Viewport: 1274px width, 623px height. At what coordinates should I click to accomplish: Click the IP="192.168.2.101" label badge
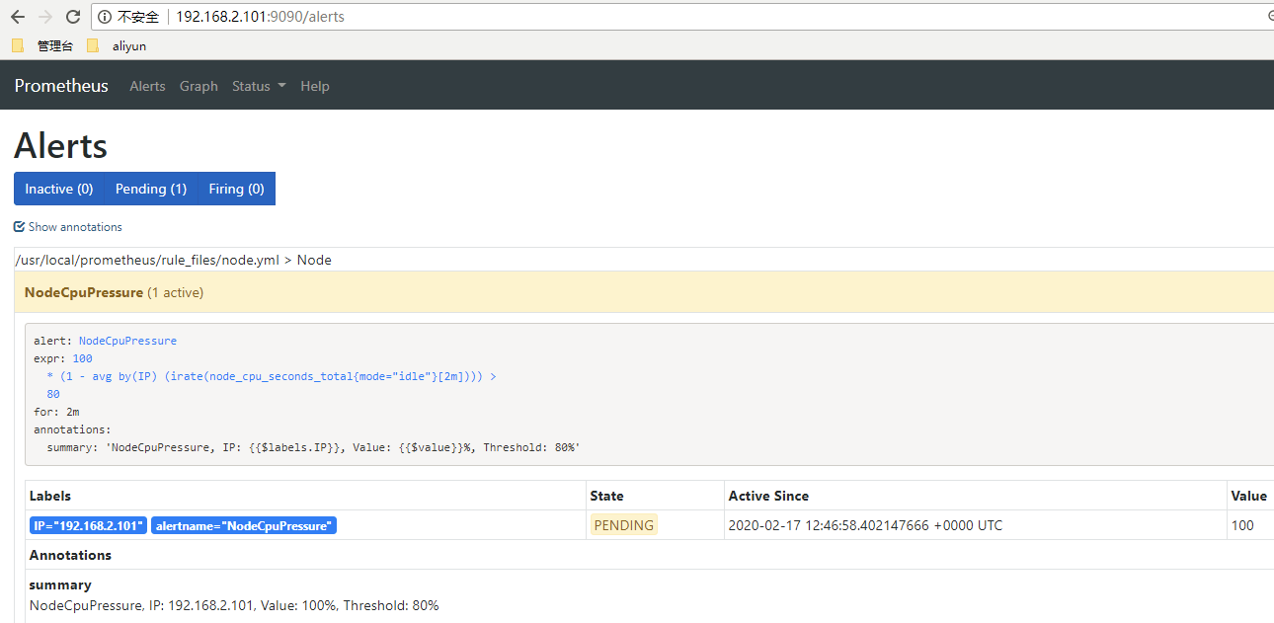[x=88, y=525]
